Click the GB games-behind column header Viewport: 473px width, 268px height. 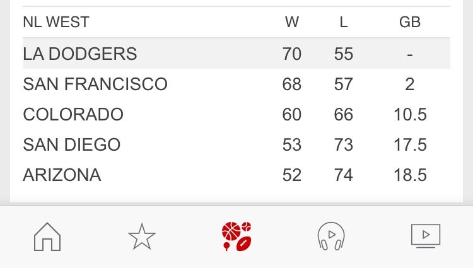(410, 22)
